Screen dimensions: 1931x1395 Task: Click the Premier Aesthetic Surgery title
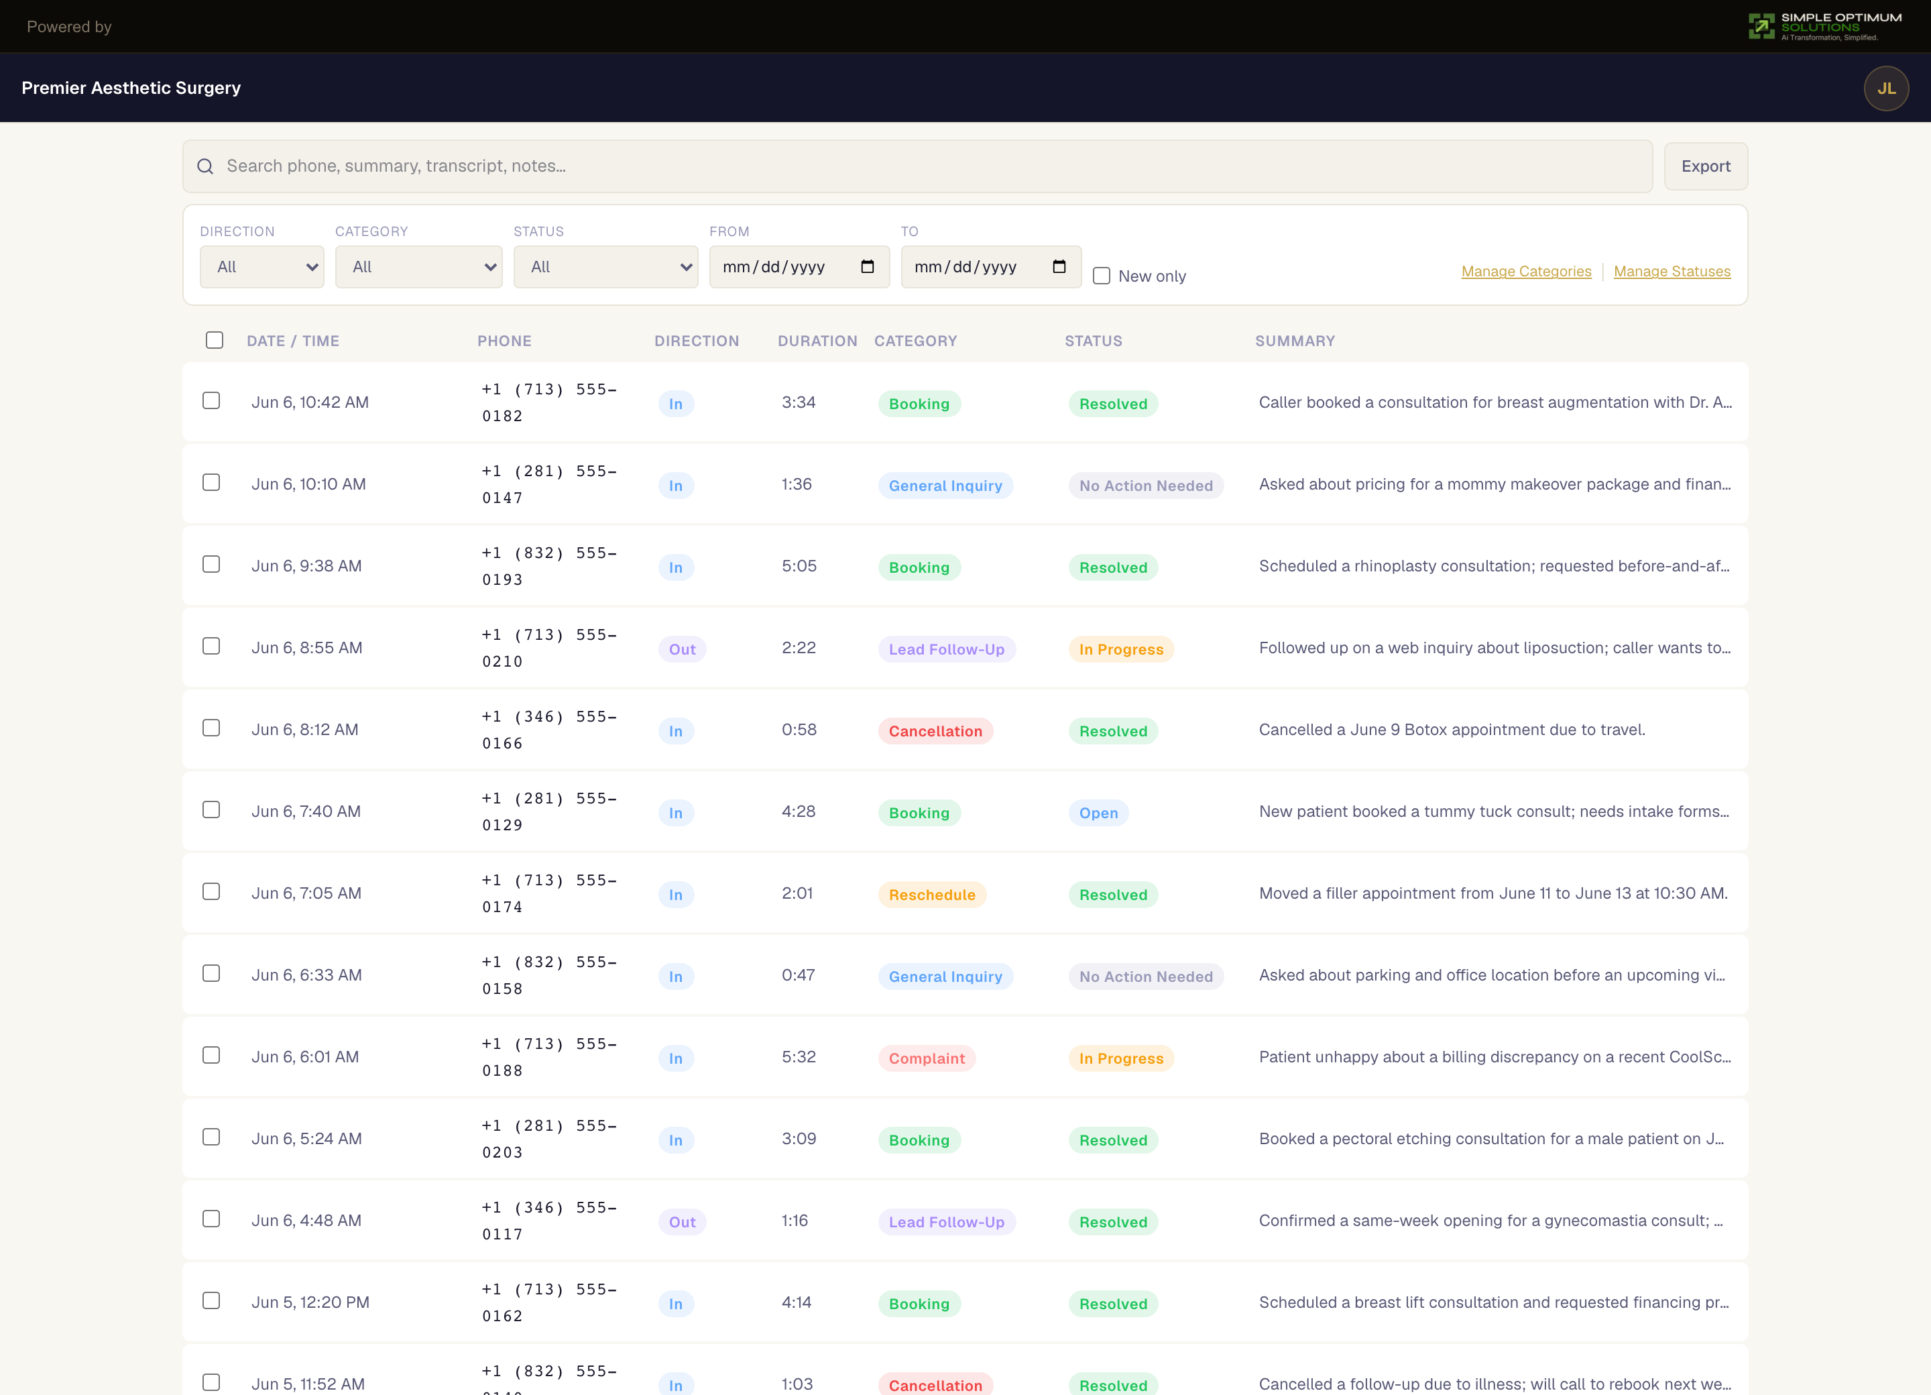pos(131,88)
